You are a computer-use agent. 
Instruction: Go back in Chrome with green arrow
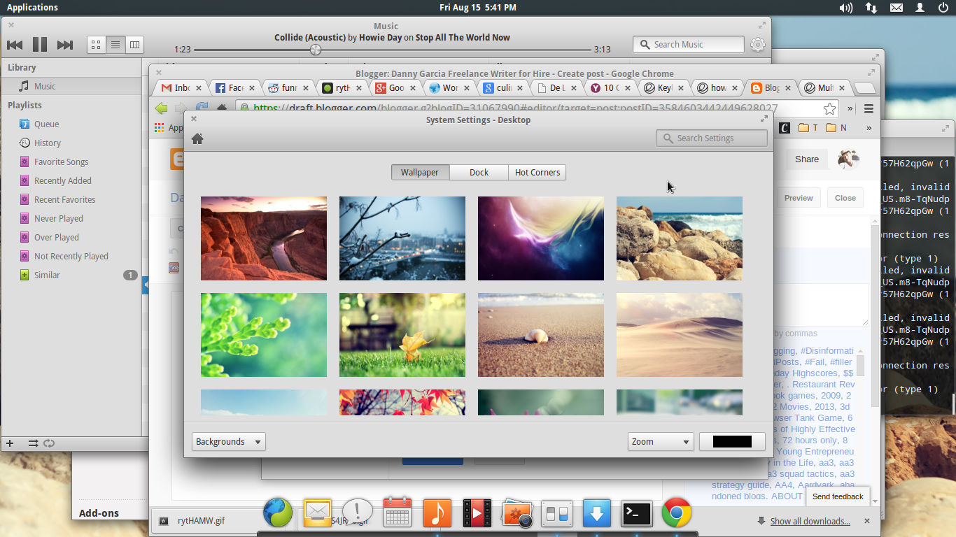(x=162, y=108)
